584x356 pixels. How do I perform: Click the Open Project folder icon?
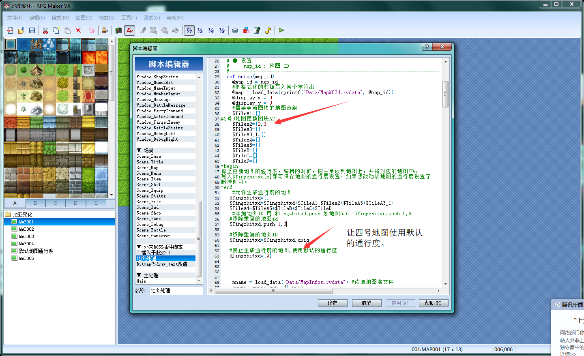21,30
